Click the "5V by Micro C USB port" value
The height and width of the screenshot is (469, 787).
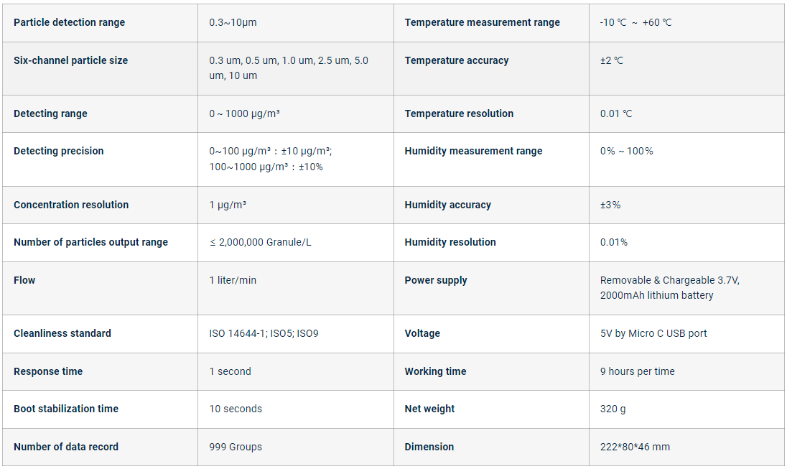point(653,333)
